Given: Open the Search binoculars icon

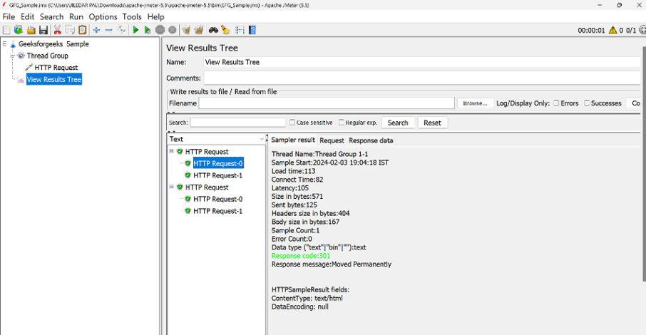Looking at the screenshot, I should 213,30.
